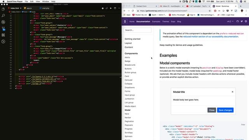The width and height of the screenshot is (249, 140).
Task: Open Themes in the Bootstrap navbar
Action: coord(165,22)
